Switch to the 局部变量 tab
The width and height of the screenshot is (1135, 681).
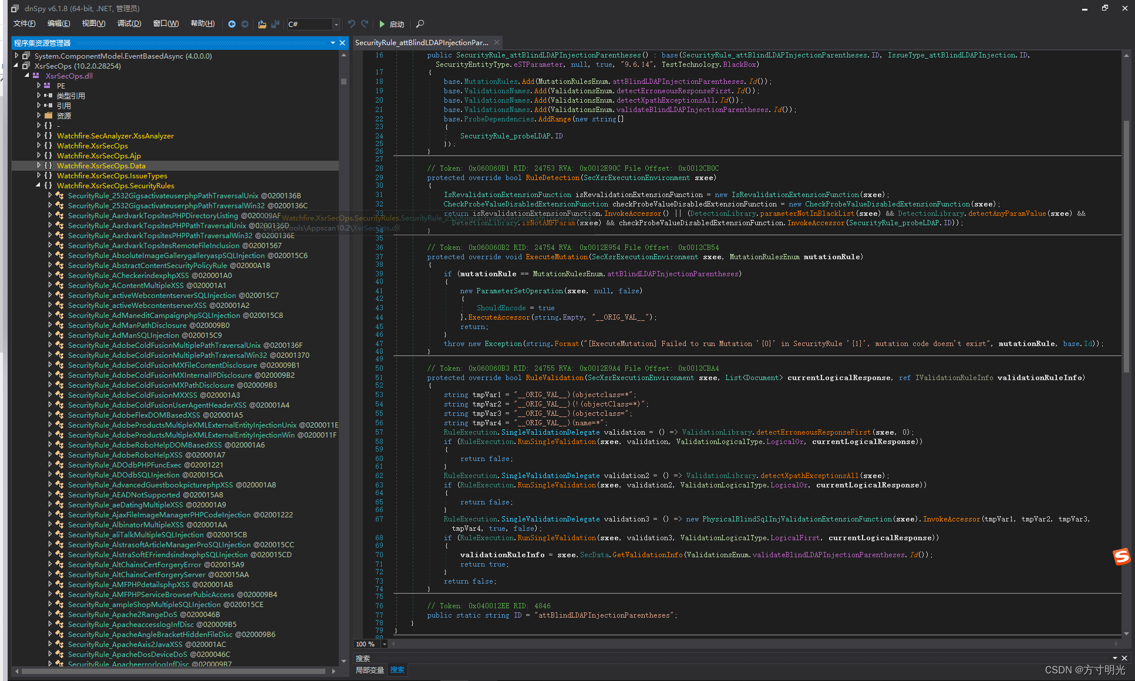[370, 670]
